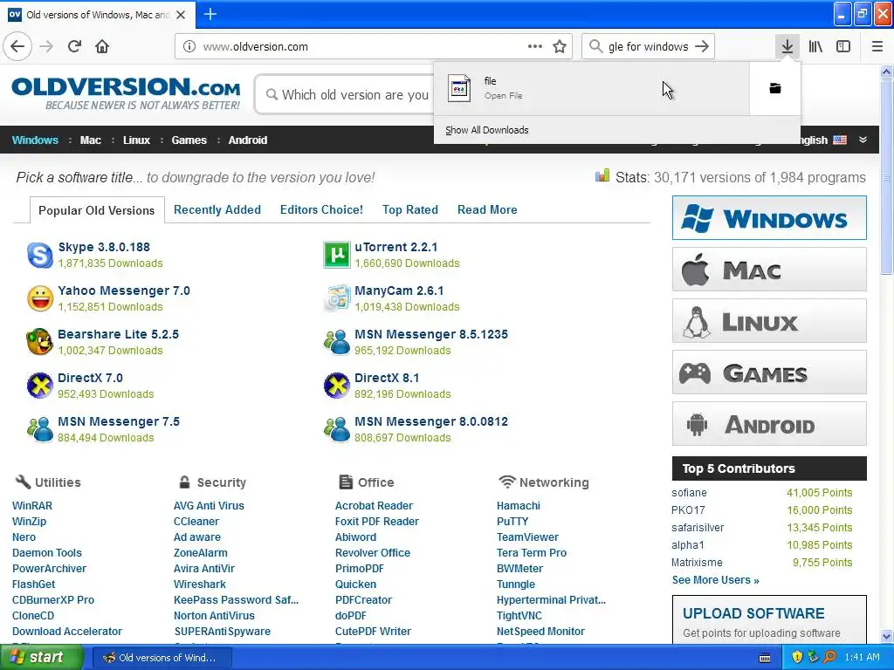Open containing folder for downloaded file
Viewport: 894px width, 670px height.
click(775, 88)
